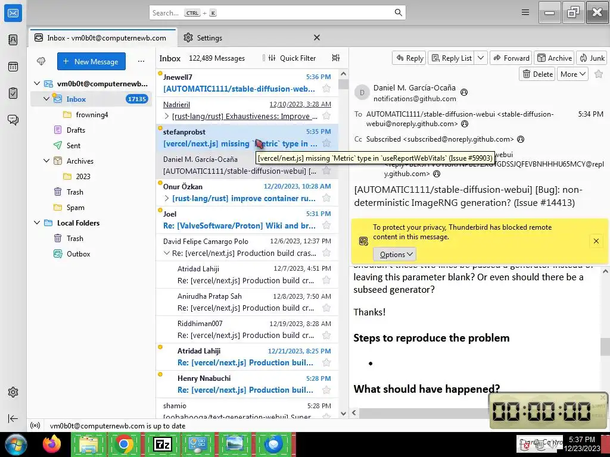Collapse the spaces toolbar
610x457 pixels.
pyautogui.click(x=13, y=418)
